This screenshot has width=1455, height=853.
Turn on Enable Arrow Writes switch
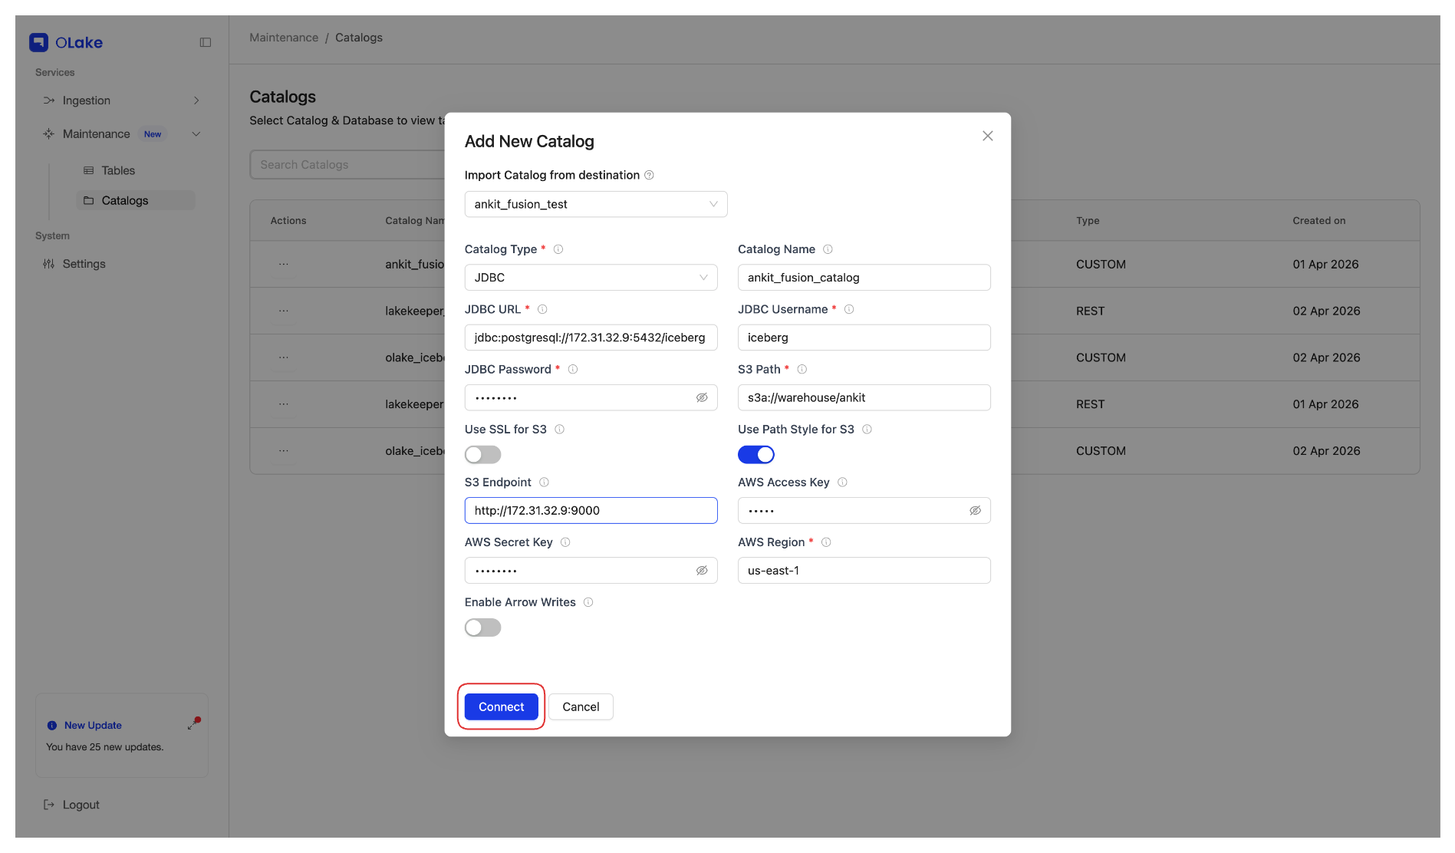[482, 627]
